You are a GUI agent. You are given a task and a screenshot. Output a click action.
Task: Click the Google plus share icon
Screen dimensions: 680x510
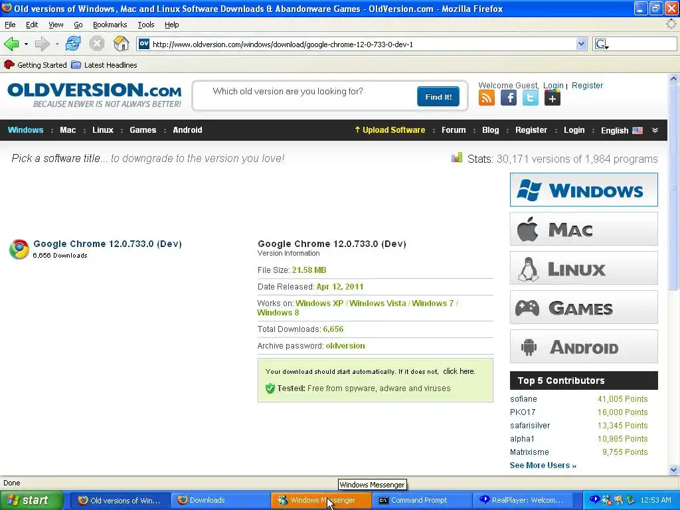click(x=552, y=98)
